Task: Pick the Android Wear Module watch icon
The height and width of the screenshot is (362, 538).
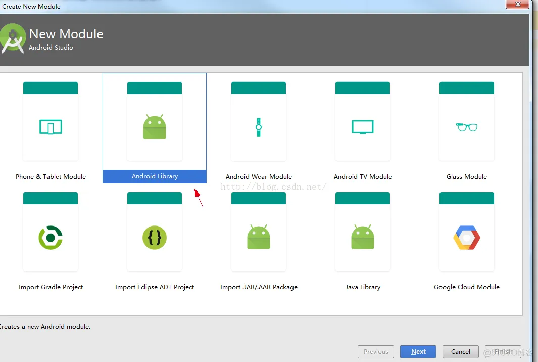Action: click(x=258, y=127)
